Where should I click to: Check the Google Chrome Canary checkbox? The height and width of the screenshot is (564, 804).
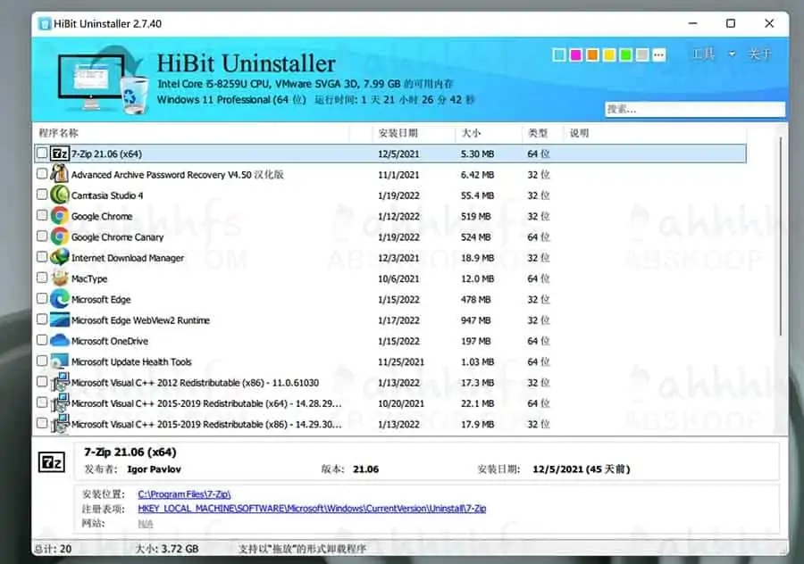pos(41,236)
